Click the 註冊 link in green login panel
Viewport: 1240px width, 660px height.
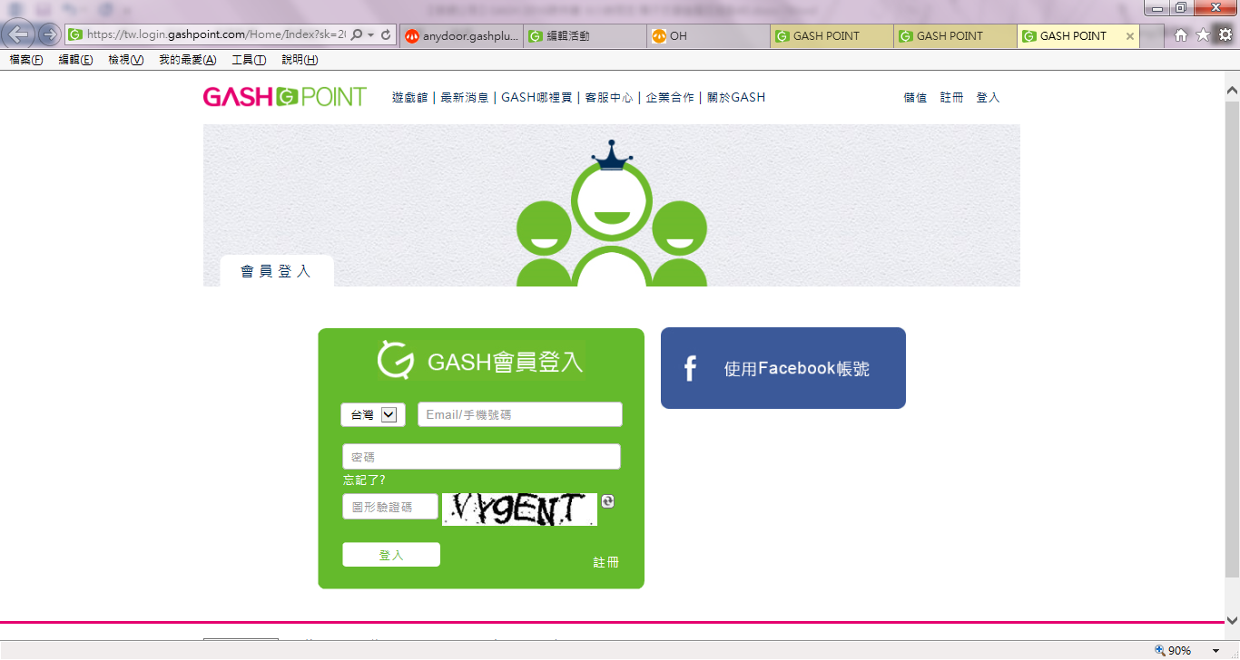tap(606, 562)
